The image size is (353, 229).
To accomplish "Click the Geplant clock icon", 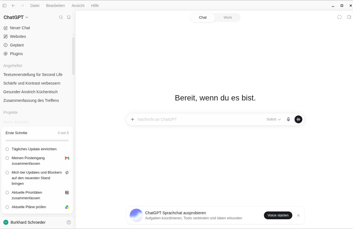I will [6, 45].
